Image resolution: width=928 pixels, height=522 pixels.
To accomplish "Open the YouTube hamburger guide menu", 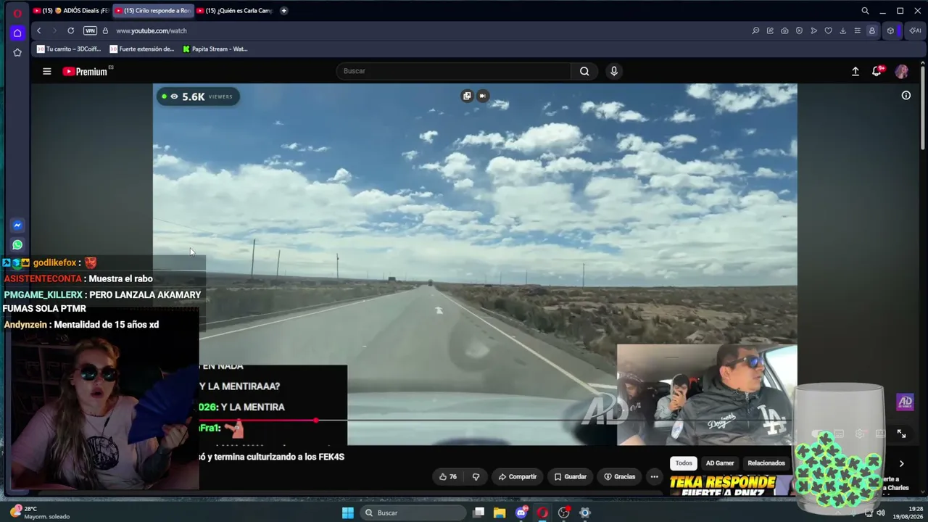I will click(47, 71).
